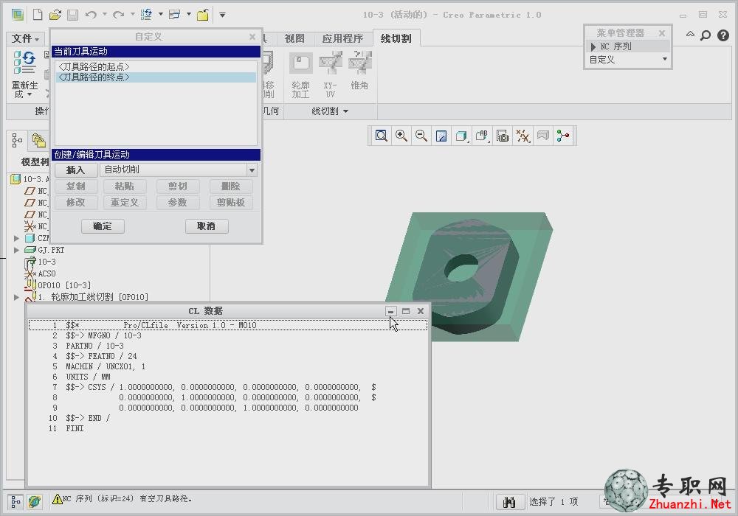Click the Close window folder icon in toolbar
This screenshot has width=738, height=516.
coord(203,15)
